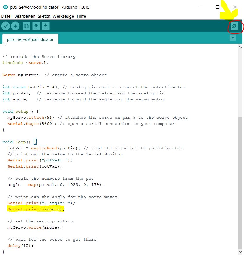
Task: Expand the tab options dropdown arrow
Action: pyautogui.click(x=233, y=38)
